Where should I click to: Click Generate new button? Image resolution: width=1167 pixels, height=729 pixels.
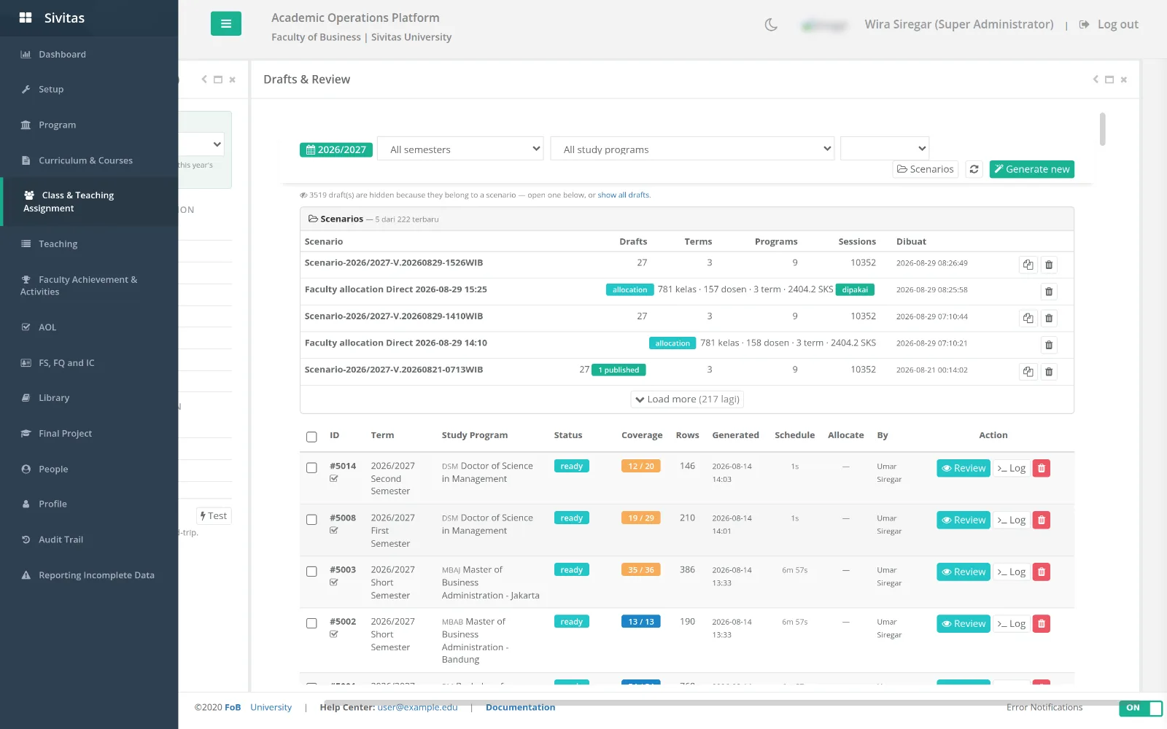pyautogui.click(x=1031, y=169)
